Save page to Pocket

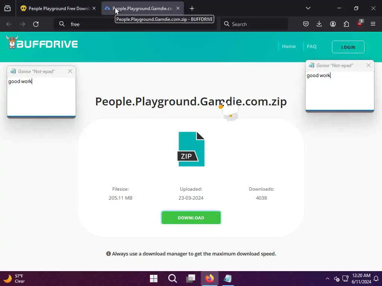coord(306,24)
